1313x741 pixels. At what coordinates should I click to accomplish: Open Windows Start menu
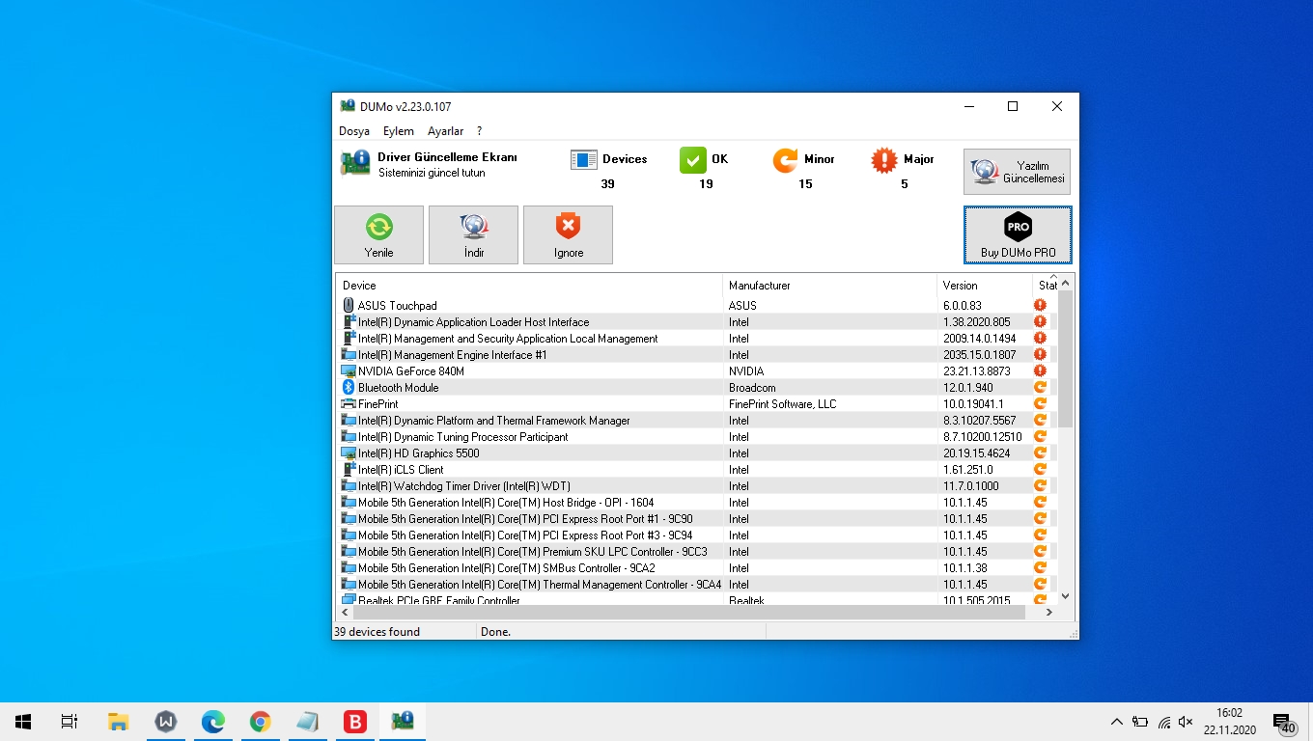(23, 722)
